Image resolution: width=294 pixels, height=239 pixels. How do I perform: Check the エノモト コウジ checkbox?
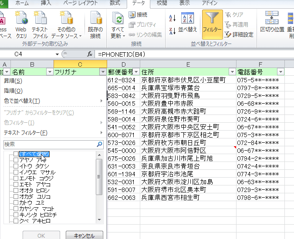[16, 178]
